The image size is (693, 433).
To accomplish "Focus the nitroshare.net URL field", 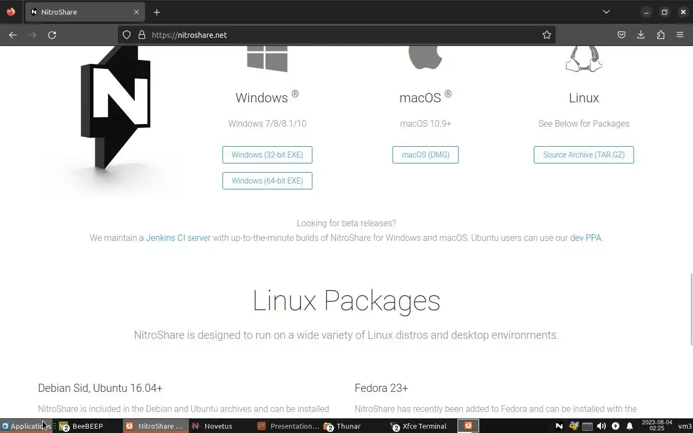I will (336, 35).
